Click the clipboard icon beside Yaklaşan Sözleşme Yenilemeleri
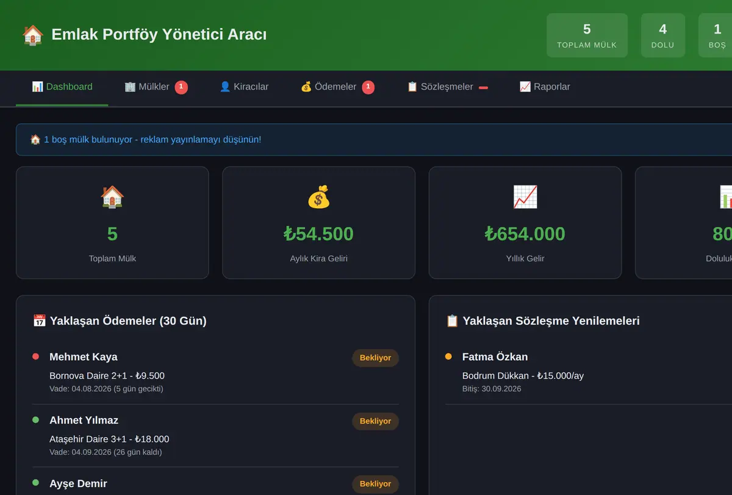This screenshot has height=495, width=732. (453, 320)
